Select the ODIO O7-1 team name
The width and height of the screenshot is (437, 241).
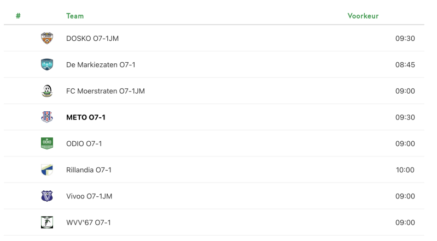click(x=84, y=144)
